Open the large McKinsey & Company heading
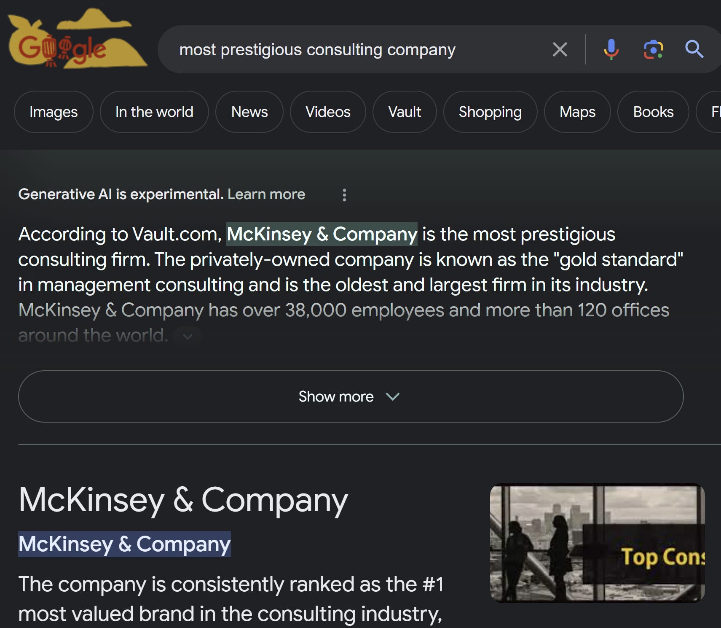 pyautogui.click(x=183, y=500)
